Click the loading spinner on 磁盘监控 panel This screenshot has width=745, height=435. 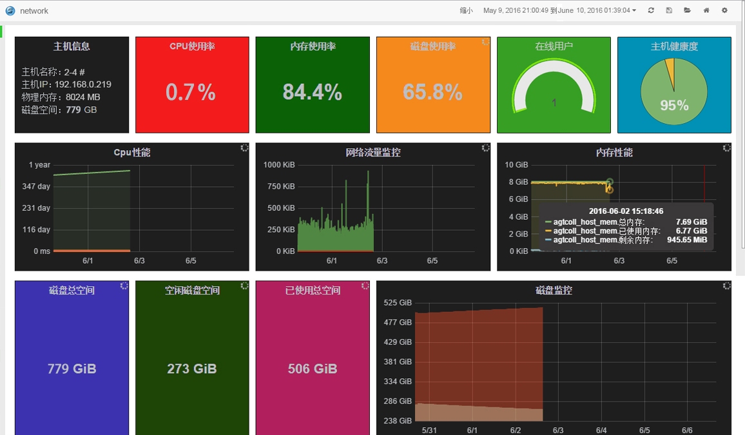[727, 286]
